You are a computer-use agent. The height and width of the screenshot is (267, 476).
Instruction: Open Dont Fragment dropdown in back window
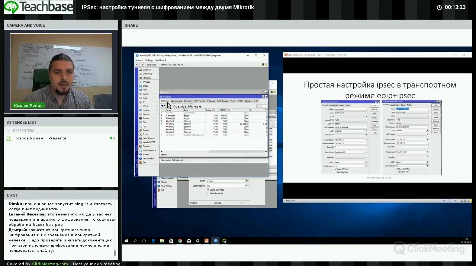coord(247,186)
